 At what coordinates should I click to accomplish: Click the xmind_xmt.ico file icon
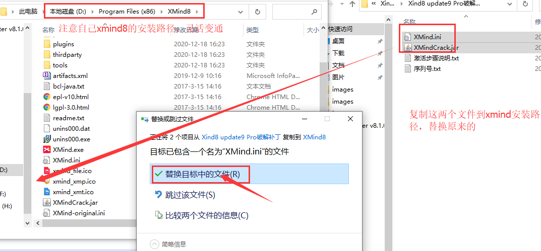point(47,192)
